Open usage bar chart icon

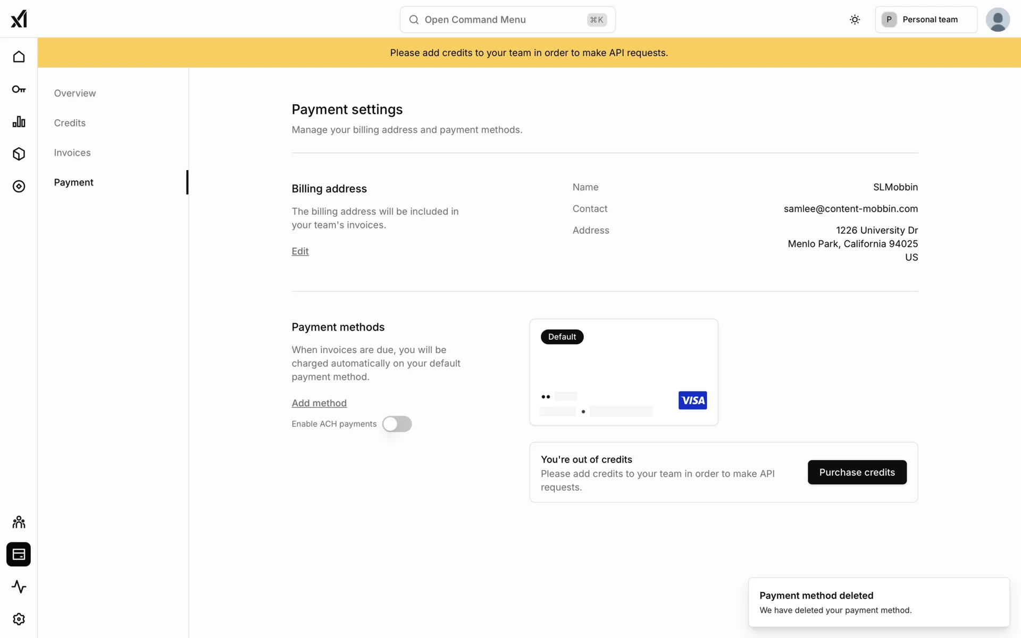19,122
